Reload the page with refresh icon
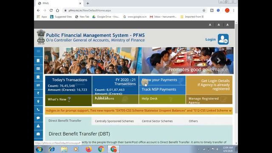272x153 pixels. pyautogui.click(x=51, y=10)
